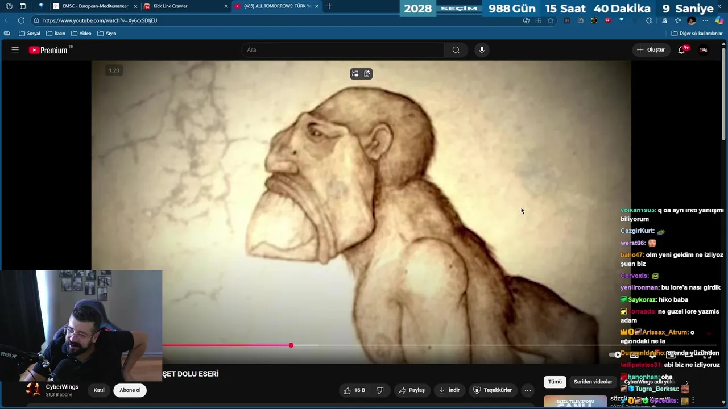Focus the YouTube Ara search field

click(x=343, y=50)
